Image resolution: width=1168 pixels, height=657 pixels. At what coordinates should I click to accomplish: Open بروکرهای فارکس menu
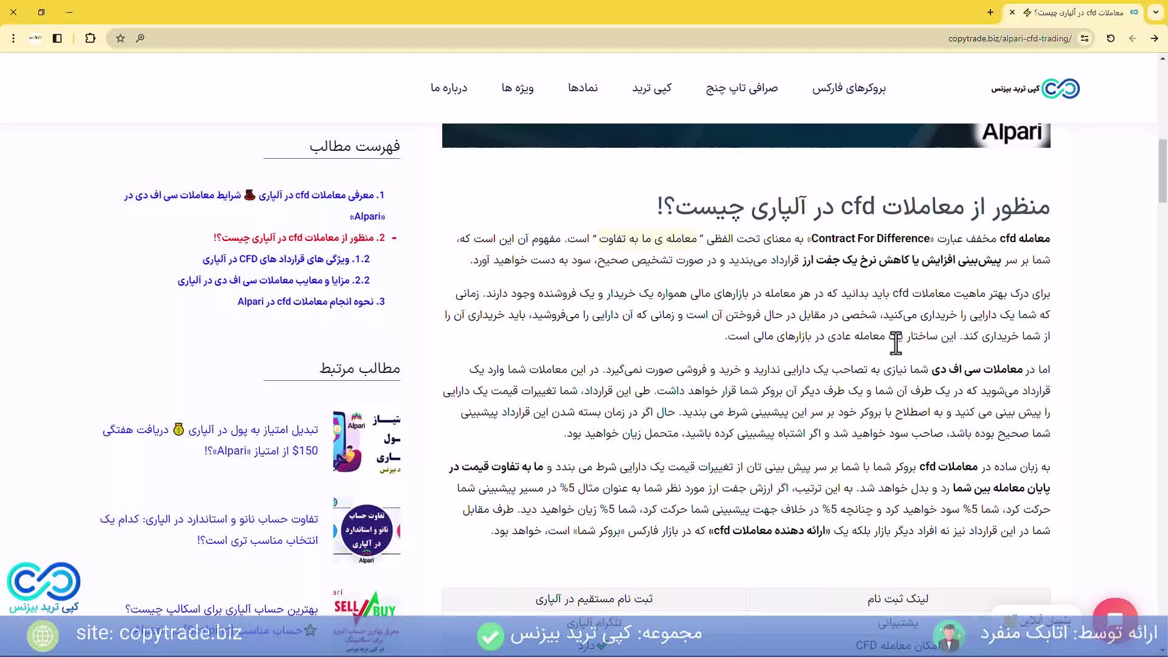tap(849, 88)
